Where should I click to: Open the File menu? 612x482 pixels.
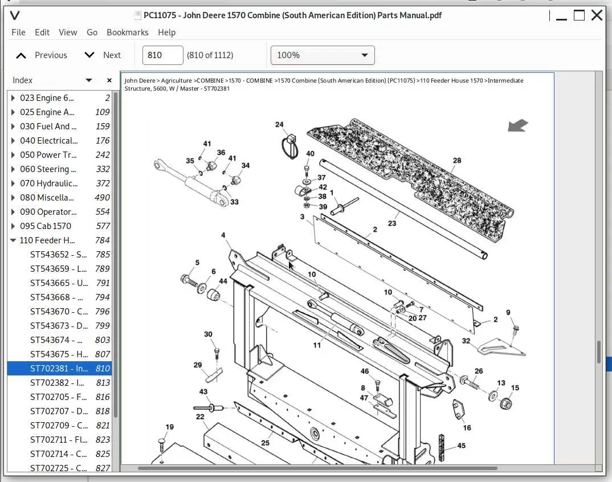coord(18,32)
